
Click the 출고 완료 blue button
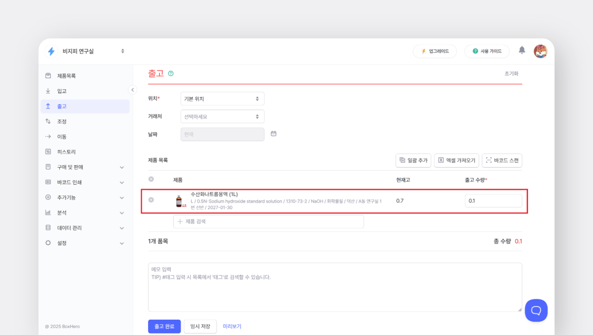pos(164,326)
